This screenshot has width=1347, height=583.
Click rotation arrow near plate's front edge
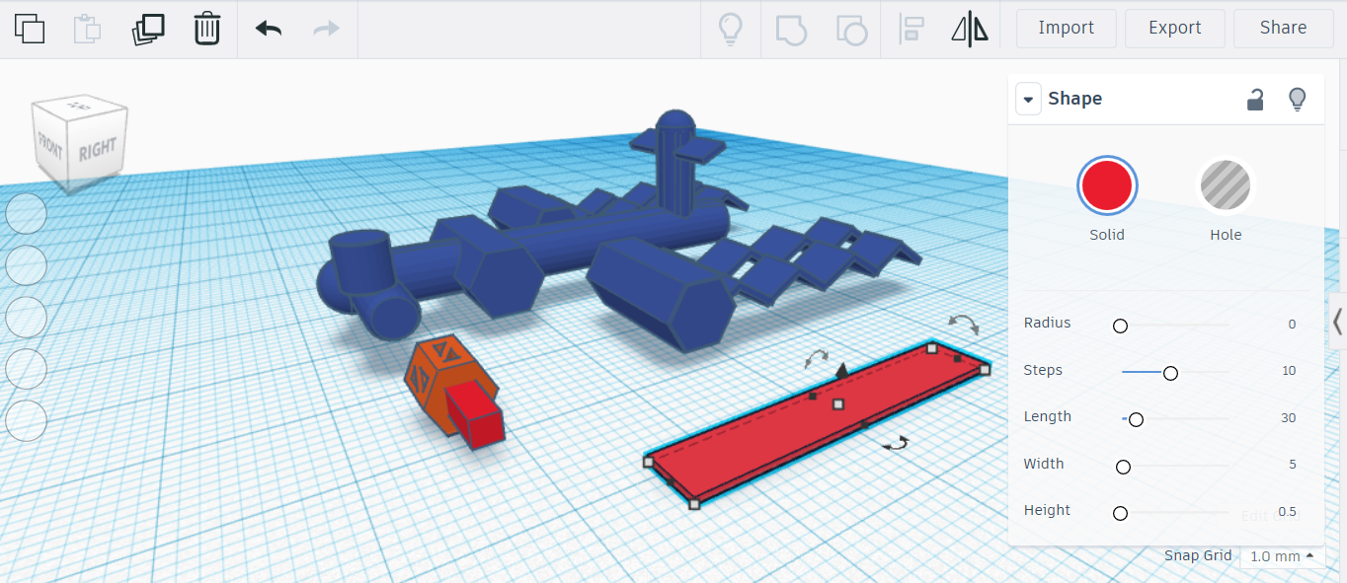point(896,445)
